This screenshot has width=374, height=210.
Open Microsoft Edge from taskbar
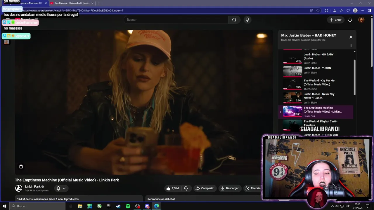click(157, 206)
